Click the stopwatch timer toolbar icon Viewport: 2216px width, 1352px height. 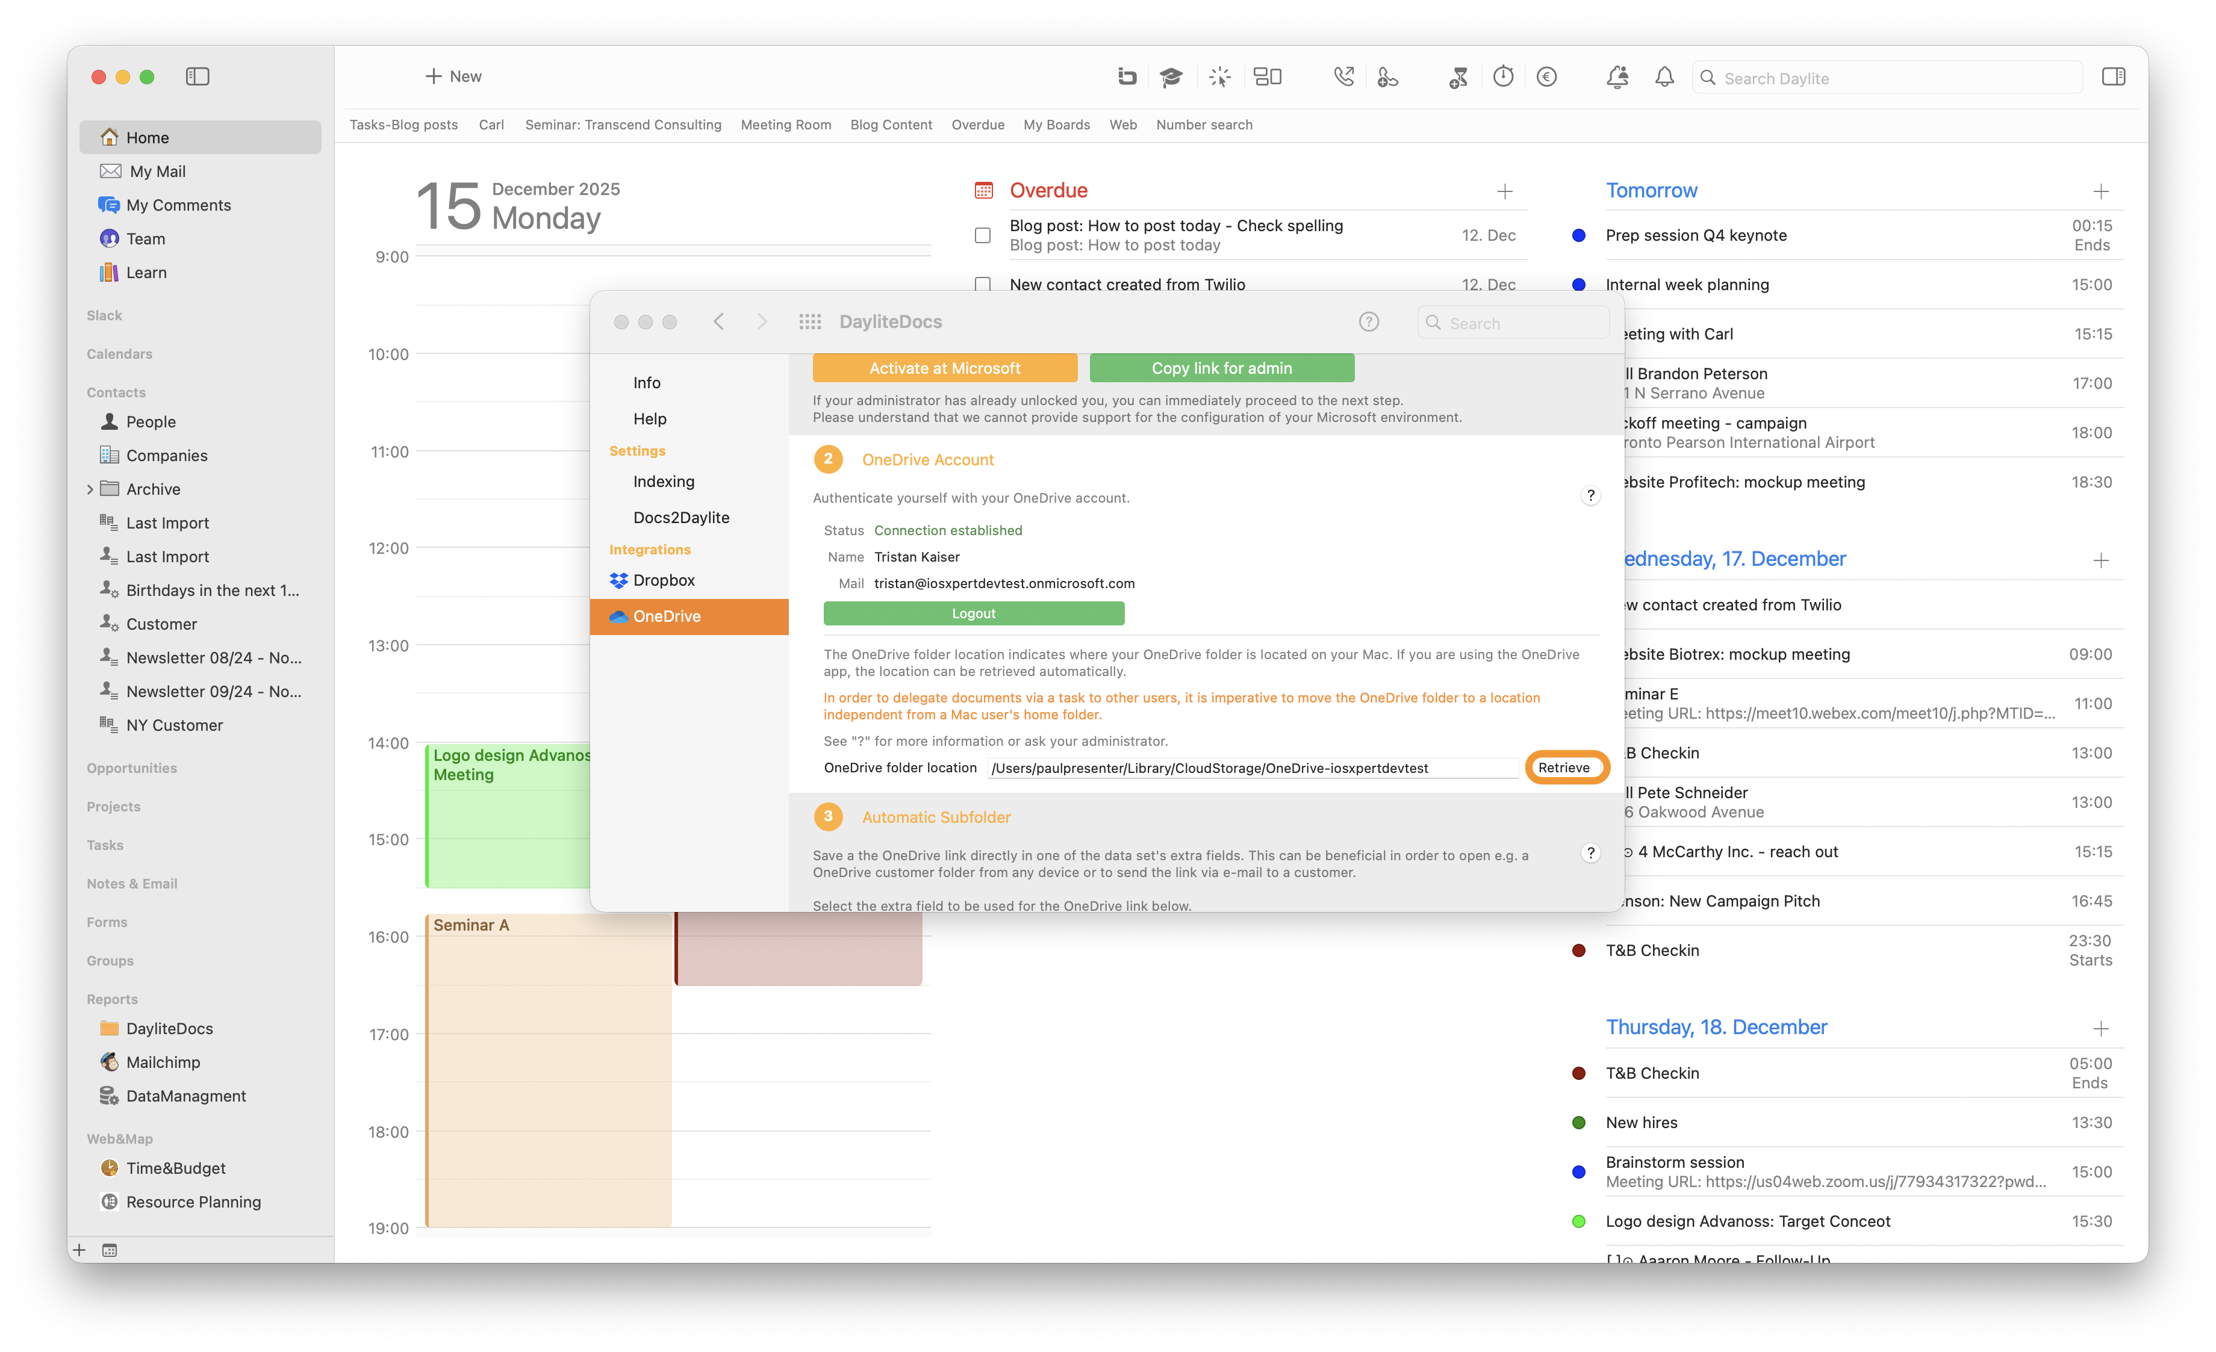(x=1503, y=76)
